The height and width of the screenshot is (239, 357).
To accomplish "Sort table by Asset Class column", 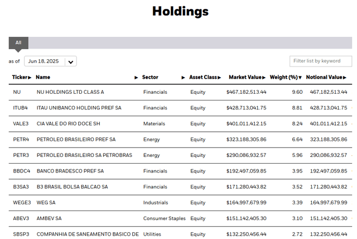I will (205, 77).
